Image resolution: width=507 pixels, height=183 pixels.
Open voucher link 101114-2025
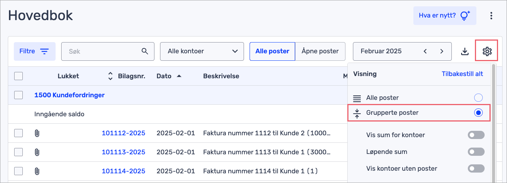pos(123,171)
